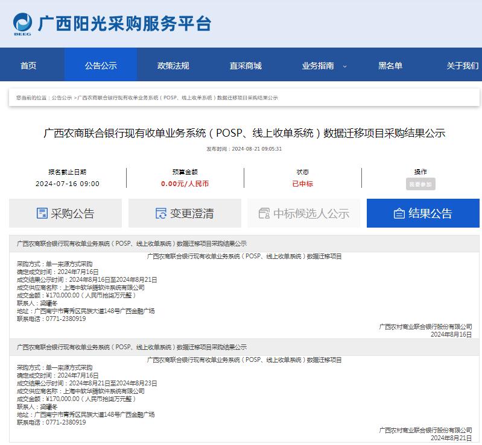
Task: Click 地址 line in second announcement
Action: click(86, 415)
